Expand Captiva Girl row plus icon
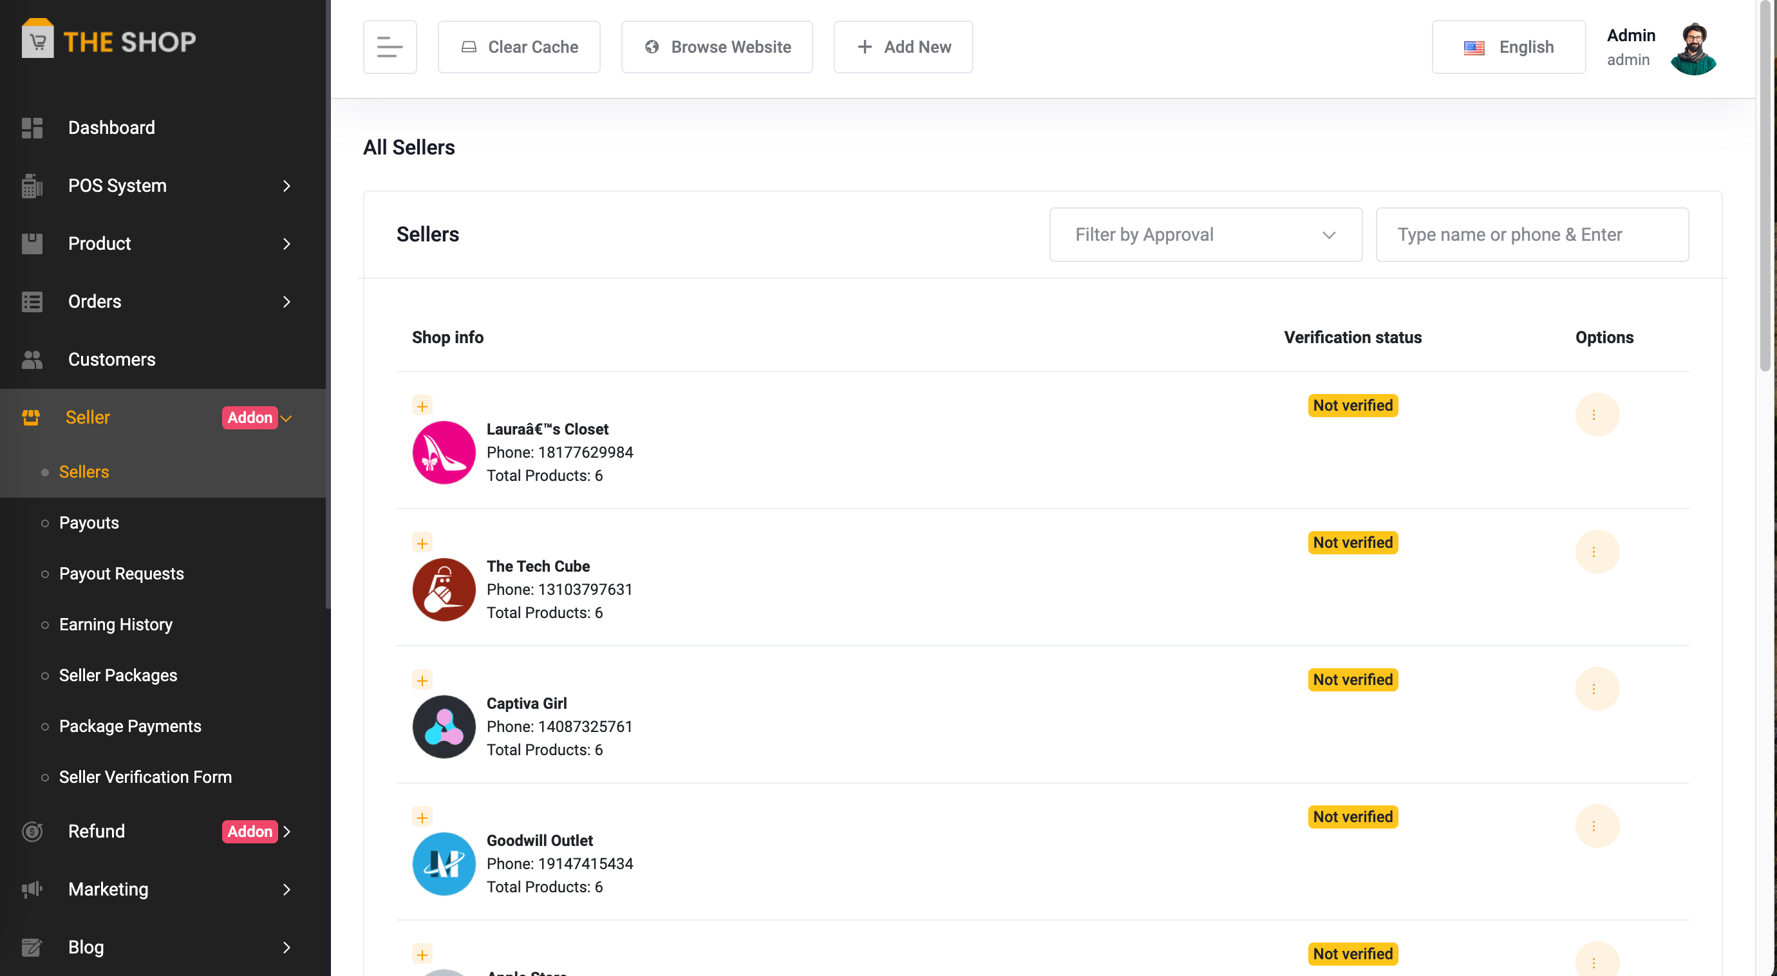This screenshot has width=1777, height=976. 422,680
